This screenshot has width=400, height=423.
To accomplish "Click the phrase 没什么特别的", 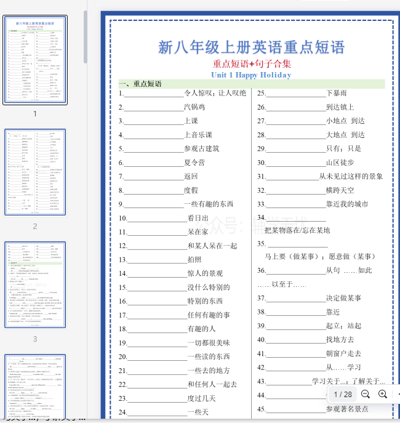I will (209, 288).
